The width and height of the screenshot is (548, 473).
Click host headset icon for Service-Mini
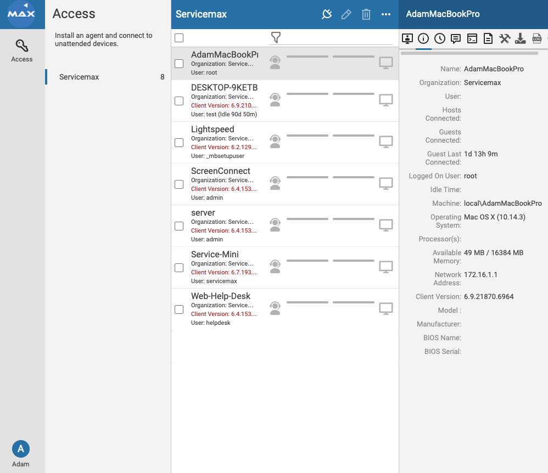click(x=276, y=267)
